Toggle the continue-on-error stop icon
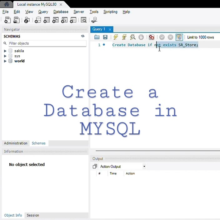Viewport: 220px width, 220px height. coord(152,37)
